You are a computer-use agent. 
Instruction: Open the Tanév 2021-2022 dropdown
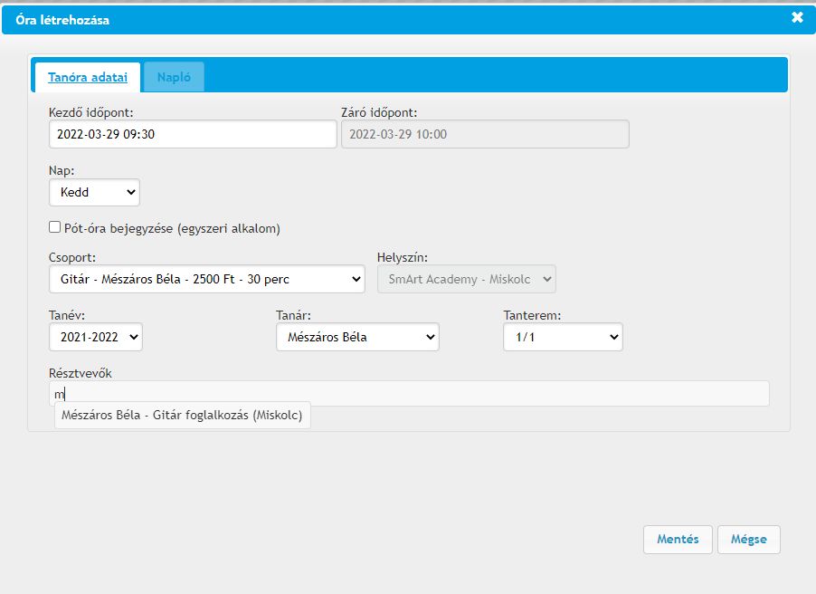tap(96, 337)
